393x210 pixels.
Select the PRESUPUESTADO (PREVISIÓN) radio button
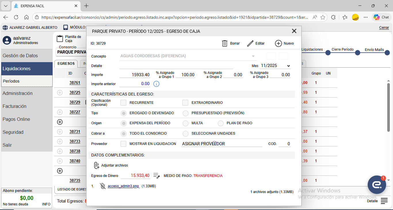(186, 113)
